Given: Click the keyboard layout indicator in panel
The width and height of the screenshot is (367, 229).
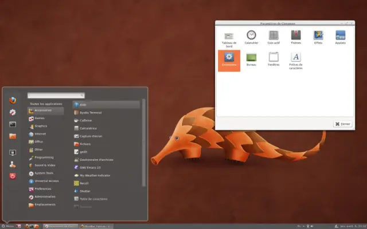Looking at the screenshot, I should pyautogui.click(x=299, y=226).
